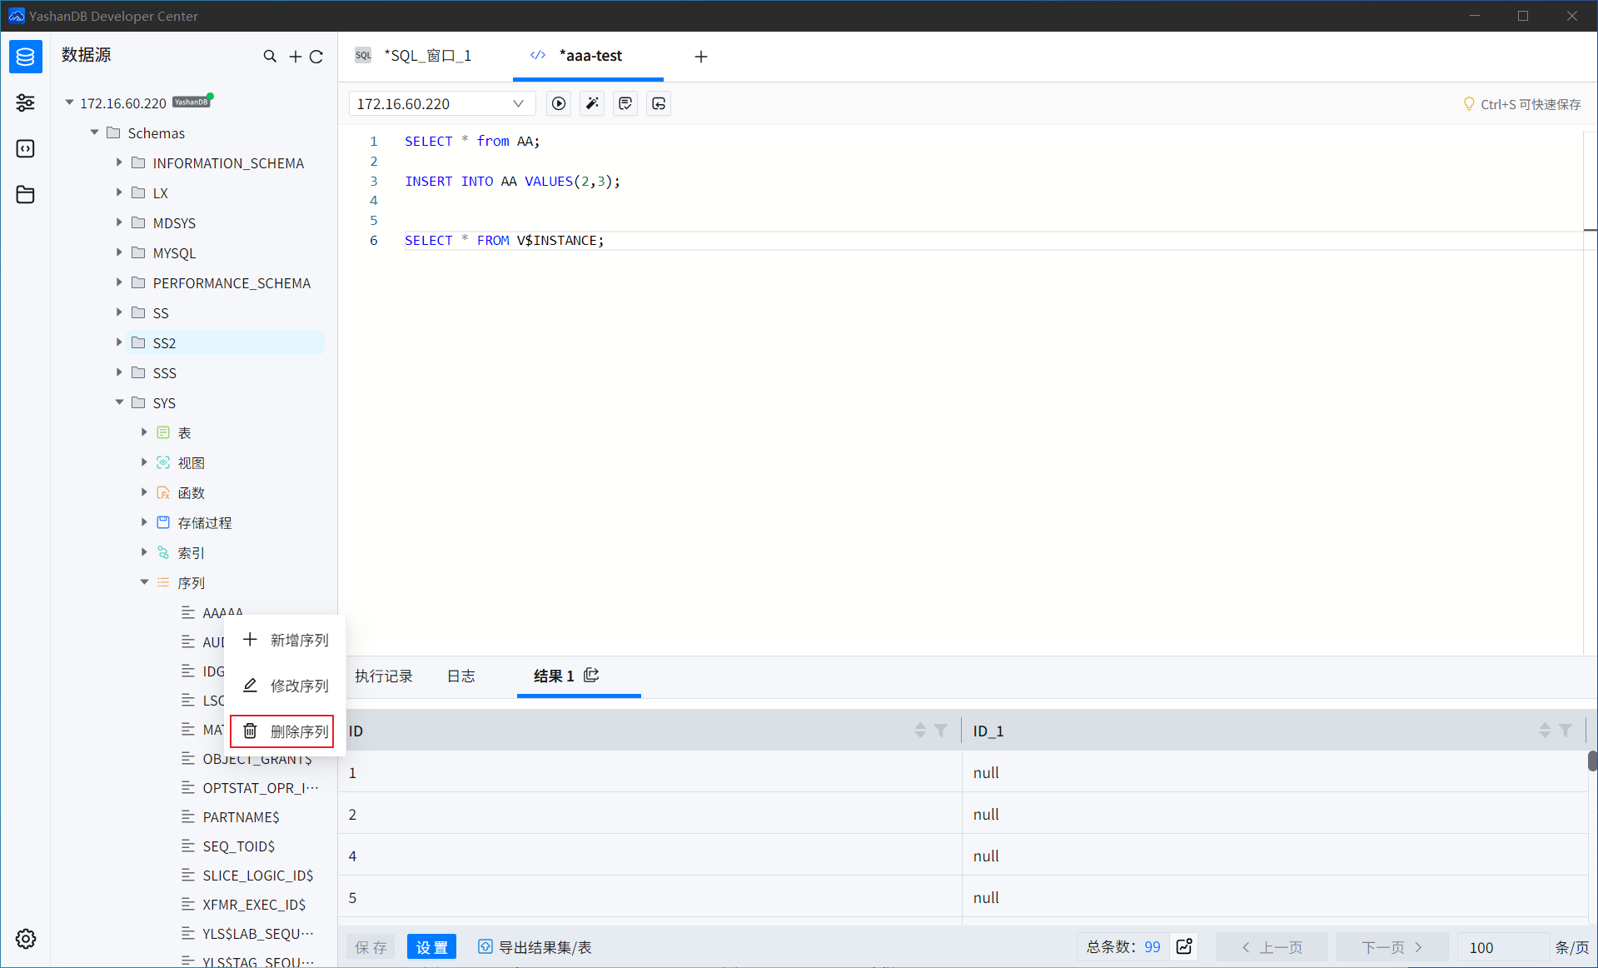This screenshot has height=968, width=1598.
Task: Format SQL using the beautify wand icon
Action: tap(592, 103)
